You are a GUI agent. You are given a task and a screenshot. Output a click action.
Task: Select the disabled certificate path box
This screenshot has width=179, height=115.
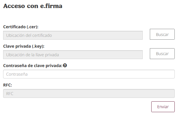click(73, 35)
